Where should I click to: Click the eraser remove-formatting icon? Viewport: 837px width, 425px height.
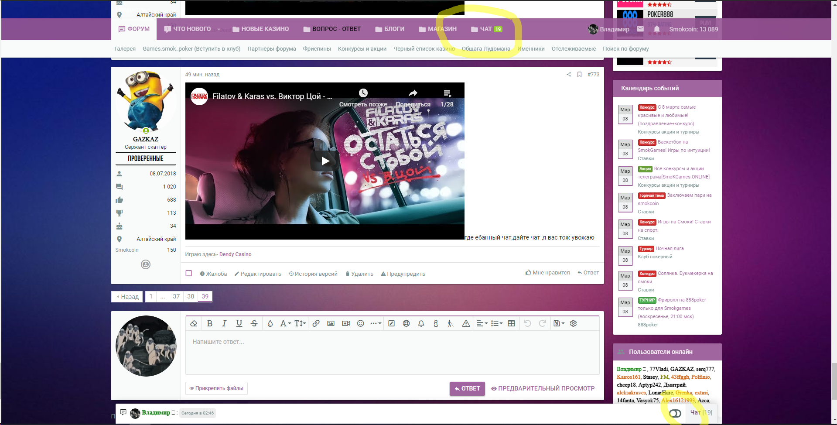pos(194,323)
